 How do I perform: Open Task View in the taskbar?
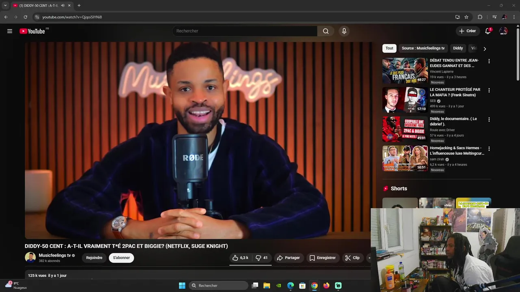tap(255, 286)
